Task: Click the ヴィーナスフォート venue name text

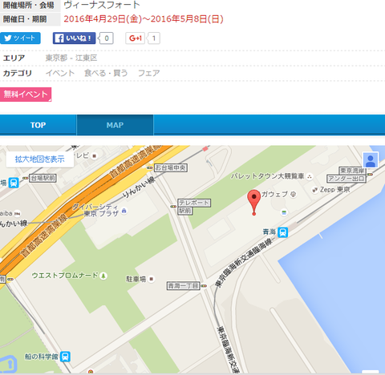Action: click(102, 5)
